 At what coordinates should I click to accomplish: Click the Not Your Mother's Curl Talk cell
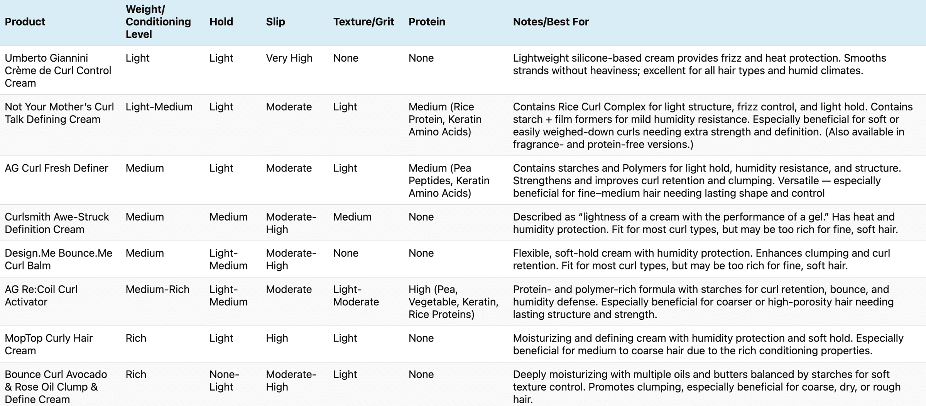pyautogui.click(x=59, y=113)
